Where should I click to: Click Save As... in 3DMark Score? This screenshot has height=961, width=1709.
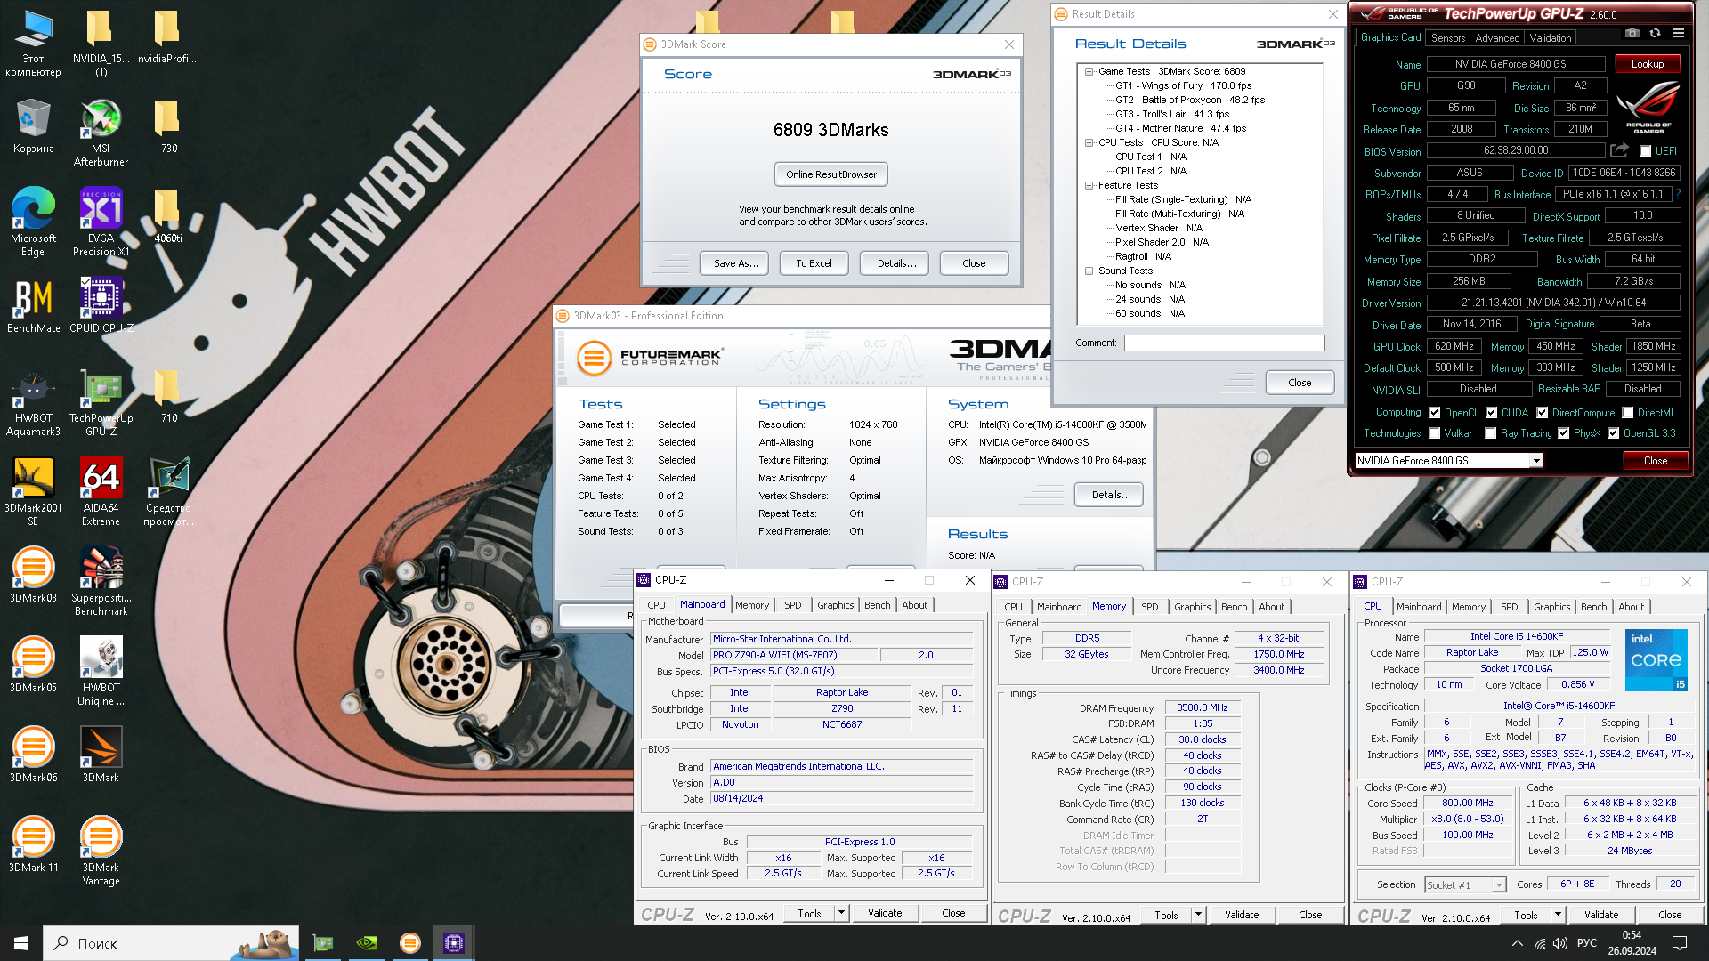pyautogui.click(x=736, y=263)
